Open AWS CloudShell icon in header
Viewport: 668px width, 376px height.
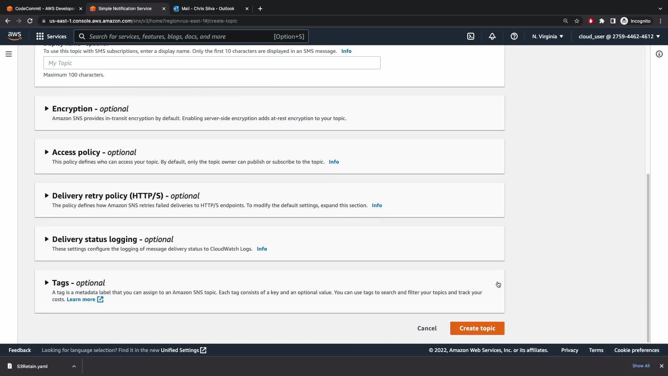[470, 36]
